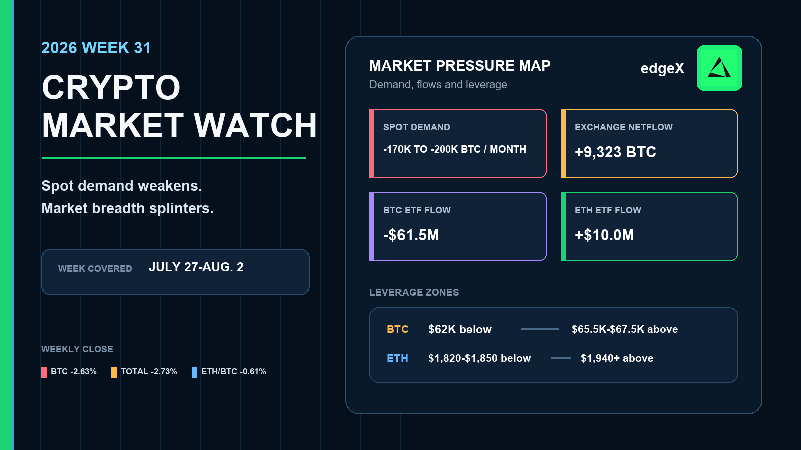Open the BTC ETF Flow card
Screen dimensions: 801x450
coord(458,226)
